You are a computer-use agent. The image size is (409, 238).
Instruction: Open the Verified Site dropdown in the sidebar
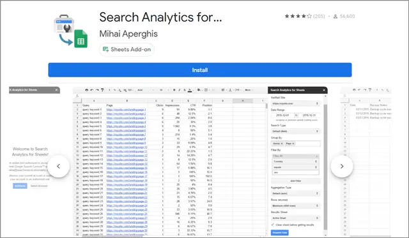pos(295,103)
